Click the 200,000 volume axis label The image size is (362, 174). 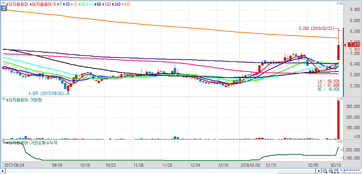click(353, 117)
